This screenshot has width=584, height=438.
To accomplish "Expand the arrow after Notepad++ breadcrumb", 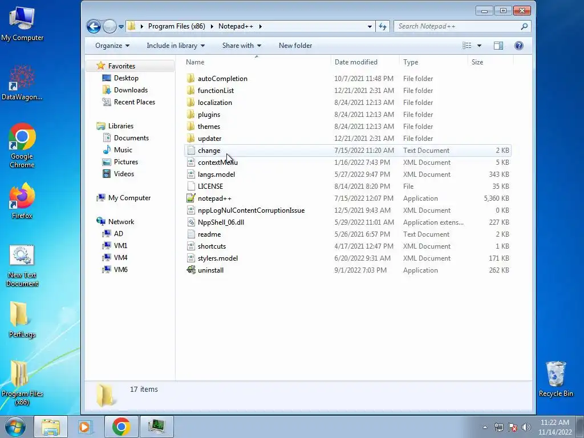I will click(x=260, y=26).
